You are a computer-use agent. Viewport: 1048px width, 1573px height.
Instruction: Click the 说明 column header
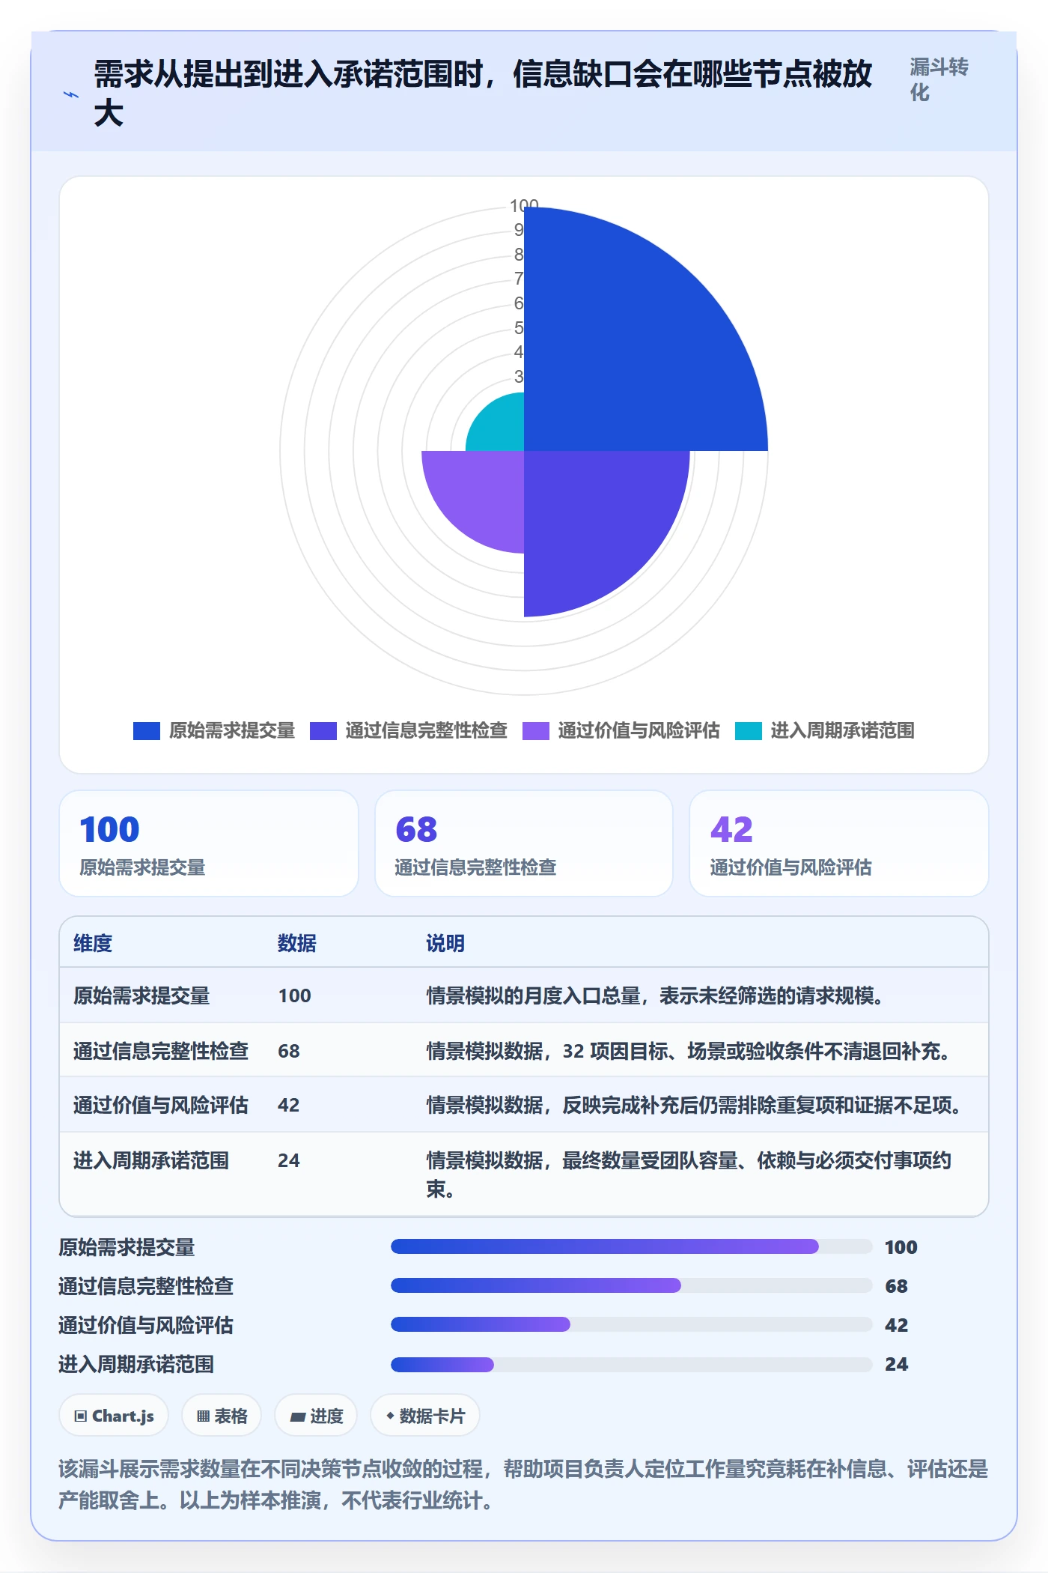[x=445, y=943]
